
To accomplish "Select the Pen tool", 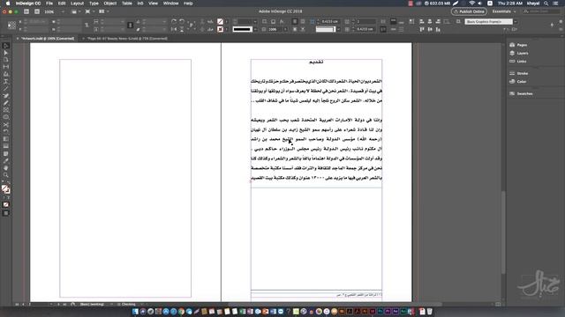I will pyautogui.click(x=6, y=96).
